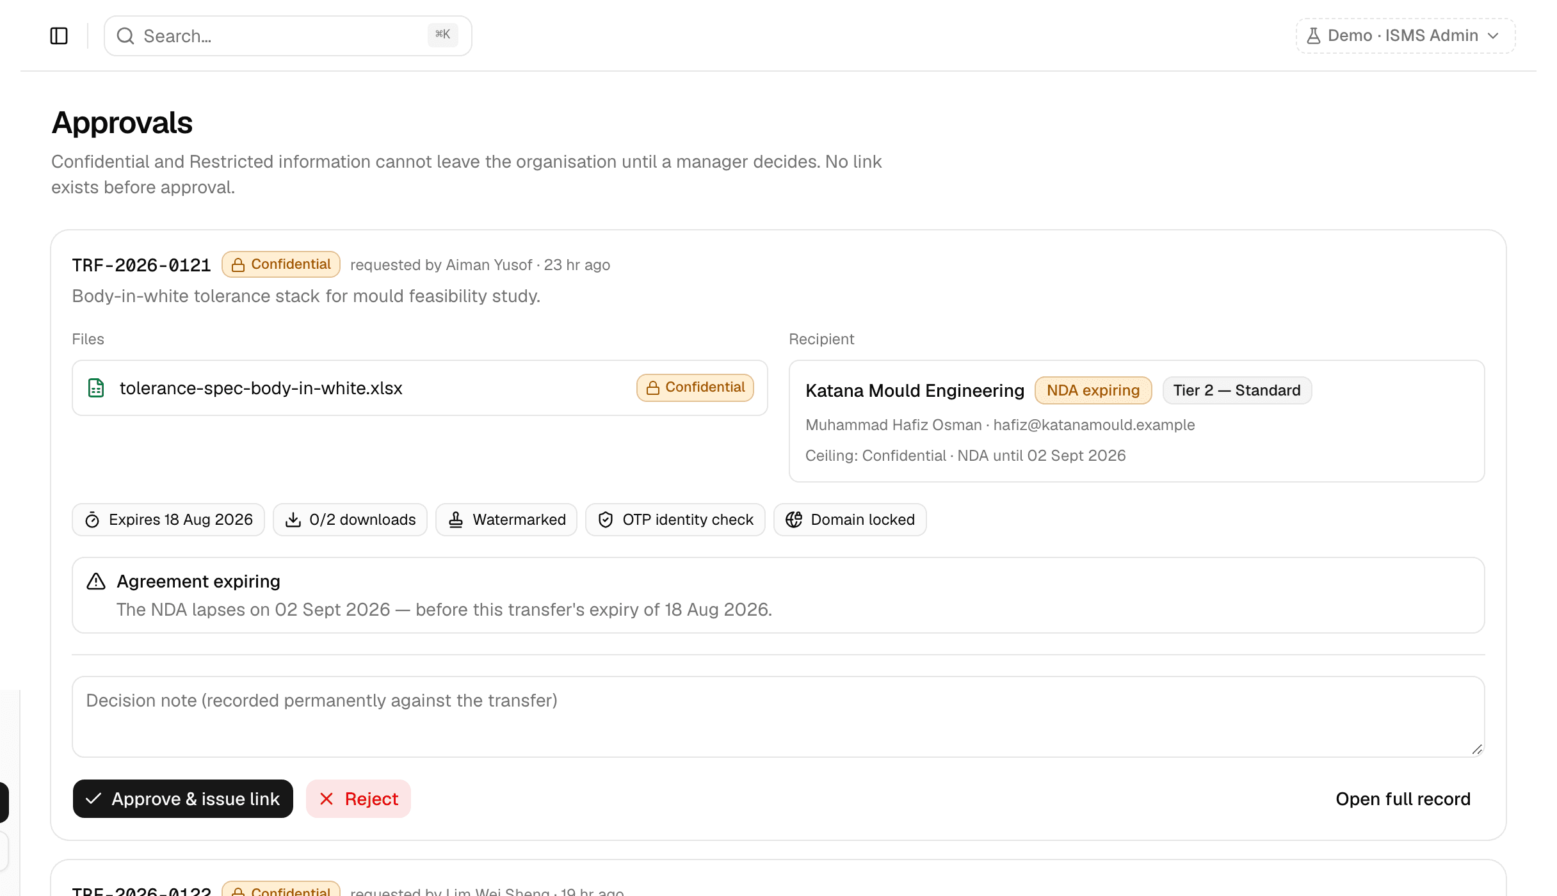This screenshot has width=1557, height=896.
Task: Click the flask icon beside Demo
Action: [x=1313, y=36]
